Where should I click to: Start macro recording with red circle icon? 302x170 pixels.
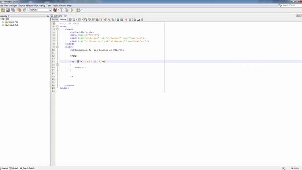[x=126, y=20]
